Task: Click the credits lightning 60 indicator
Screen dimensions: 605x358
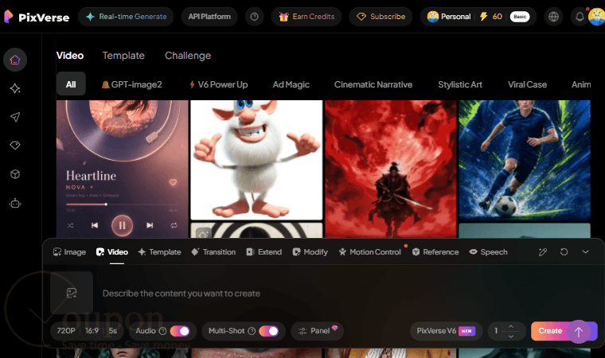Action: (491, 17)
